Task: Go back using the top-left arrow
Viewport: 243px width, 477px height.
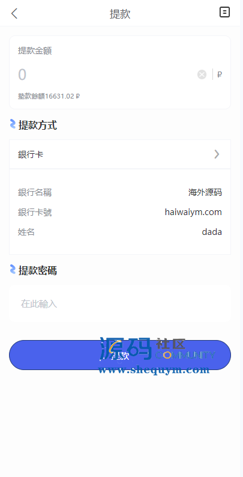Action: pyautogui.click(x=14, y=14)
